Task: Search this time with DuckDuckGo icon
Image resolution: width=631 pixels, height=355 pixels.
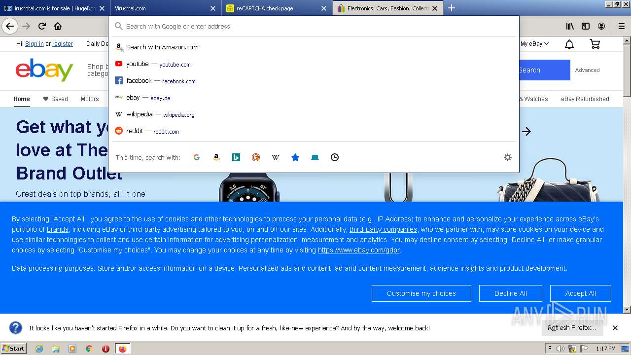Action: tap(255, 157)
